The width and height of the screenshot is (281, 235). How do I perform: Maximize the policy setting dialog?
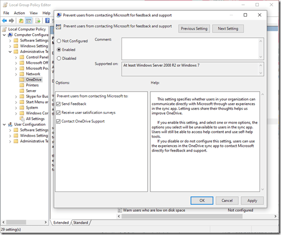[245, 15]
